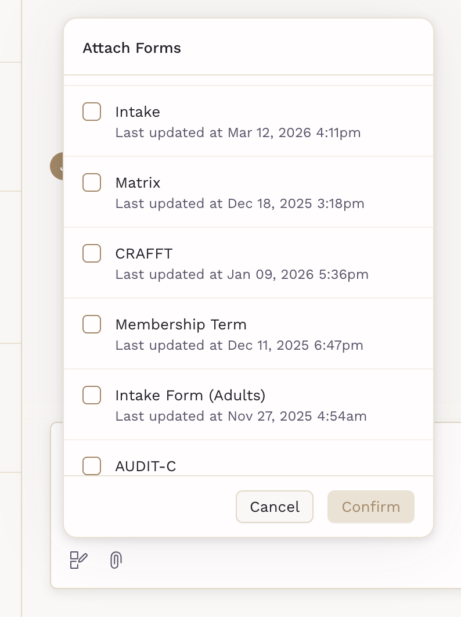
Task: Click the Membership Term form name
Action: pos(181,325)
